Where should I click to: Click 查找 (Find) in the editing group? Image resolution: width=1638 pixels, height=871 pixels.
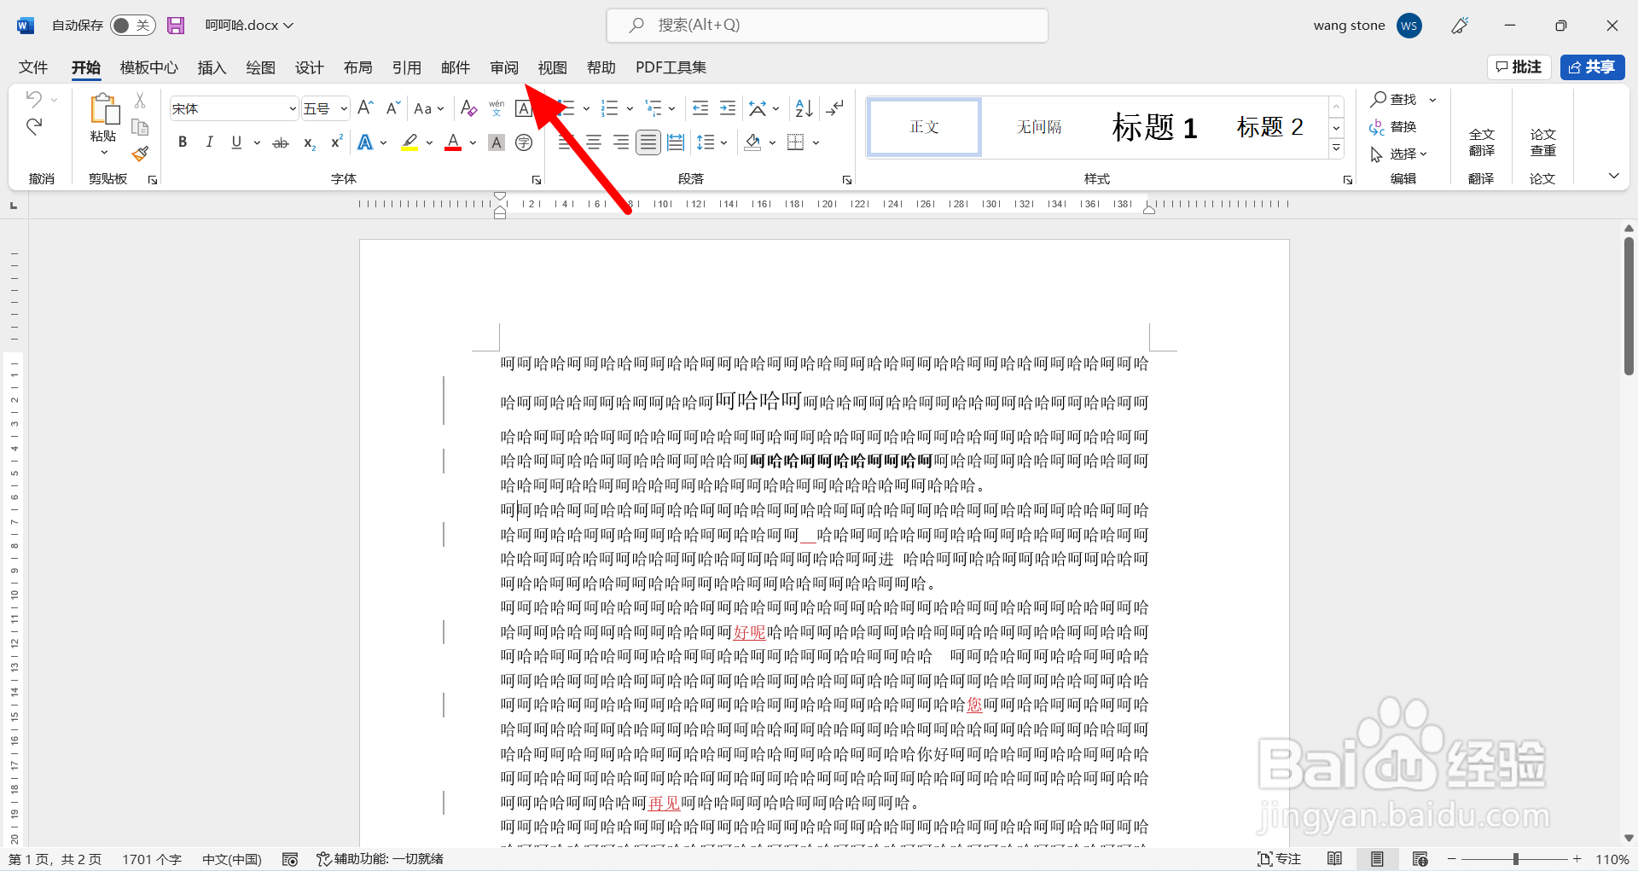point(1393,100)
